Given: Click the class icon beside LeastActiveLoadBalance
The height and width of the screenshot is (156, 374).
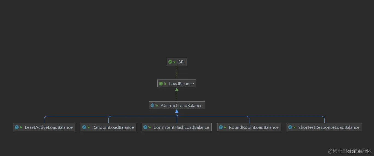Looking at the screenshot, I should click(17, 127).
